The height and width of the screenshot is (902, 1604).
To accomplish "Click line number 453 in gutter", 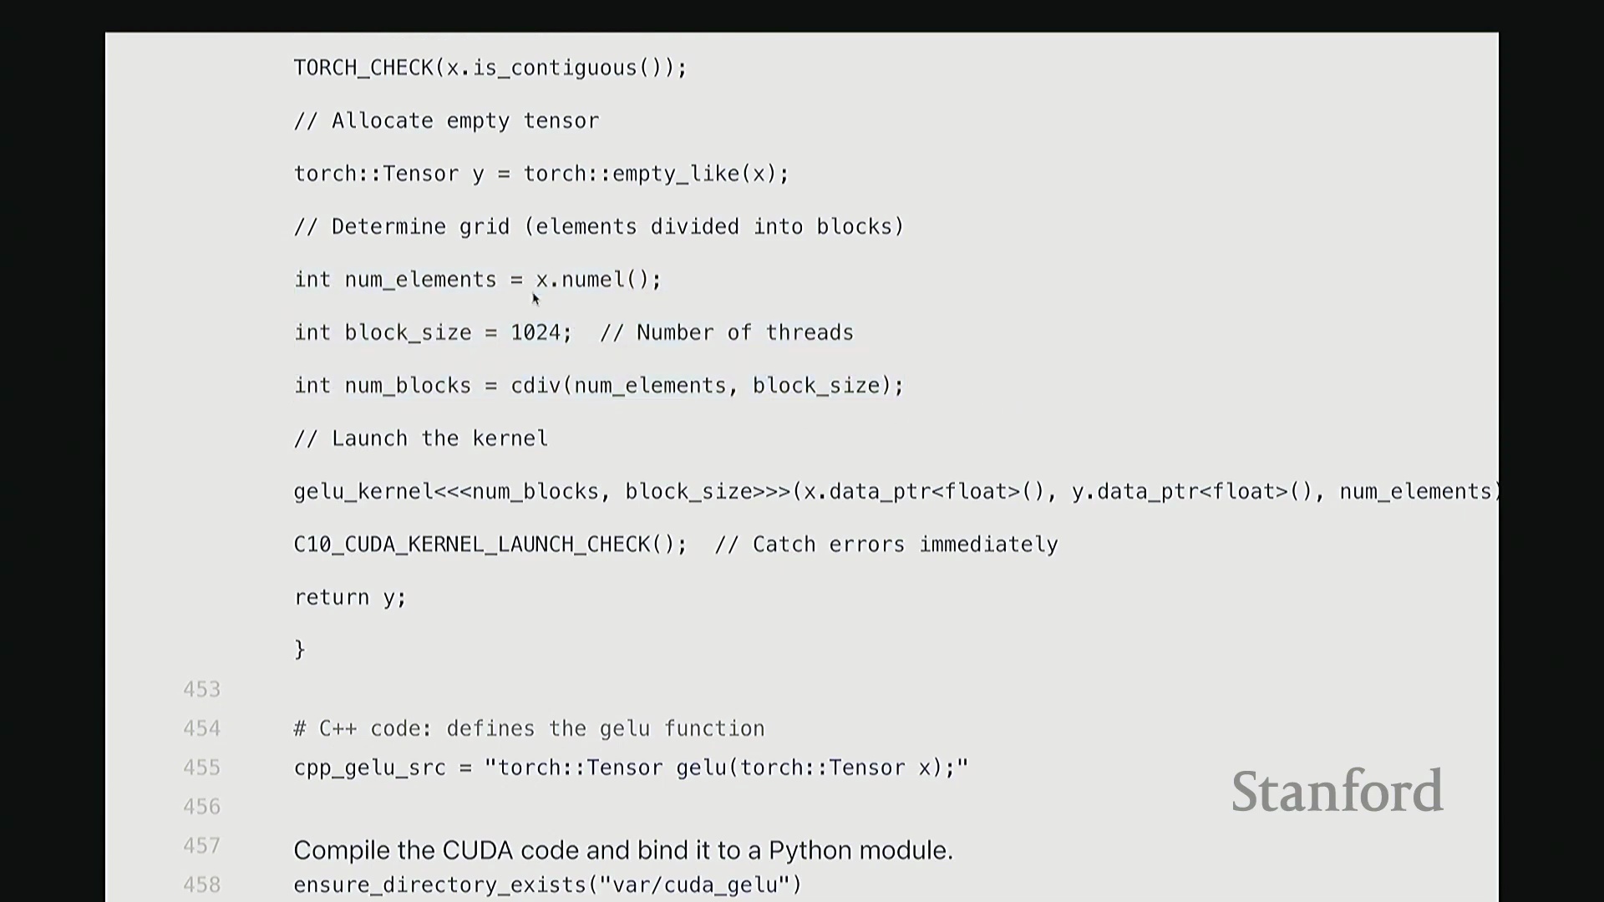I will pyautogui.click(x=201, y=690).
